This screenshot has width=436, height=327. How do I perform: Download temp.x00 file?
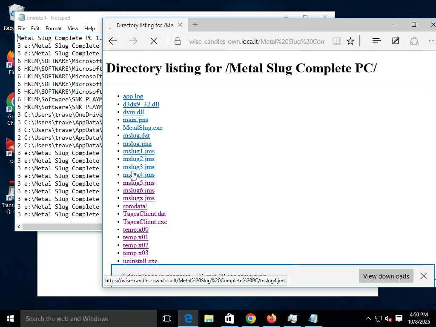(x=135, y=229)
